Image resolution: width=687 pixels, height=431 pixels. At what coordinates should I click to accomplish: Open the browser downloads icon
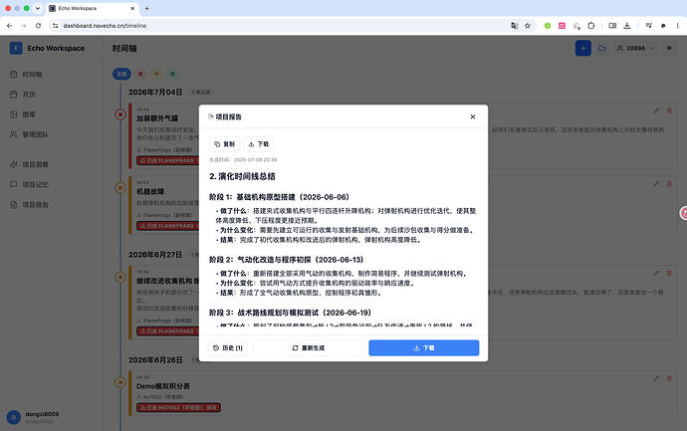tap(627, 26)
